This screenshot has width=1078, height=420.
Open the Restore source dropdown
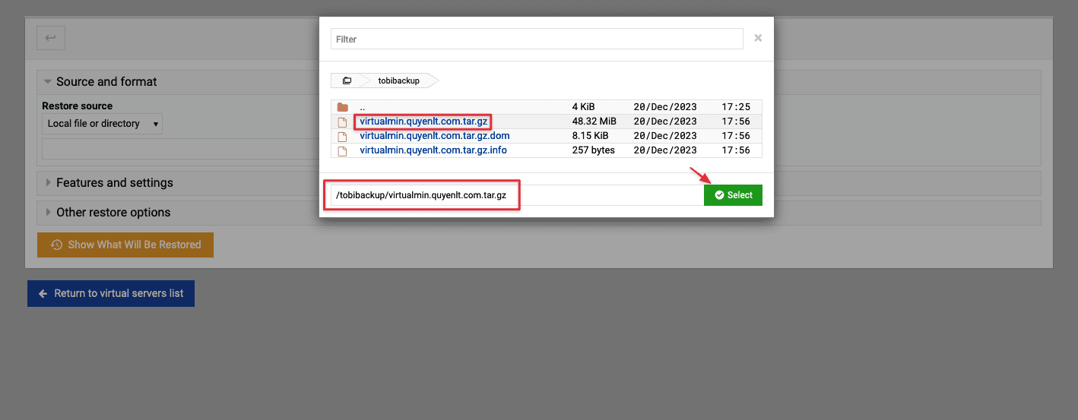coord(101,124)
